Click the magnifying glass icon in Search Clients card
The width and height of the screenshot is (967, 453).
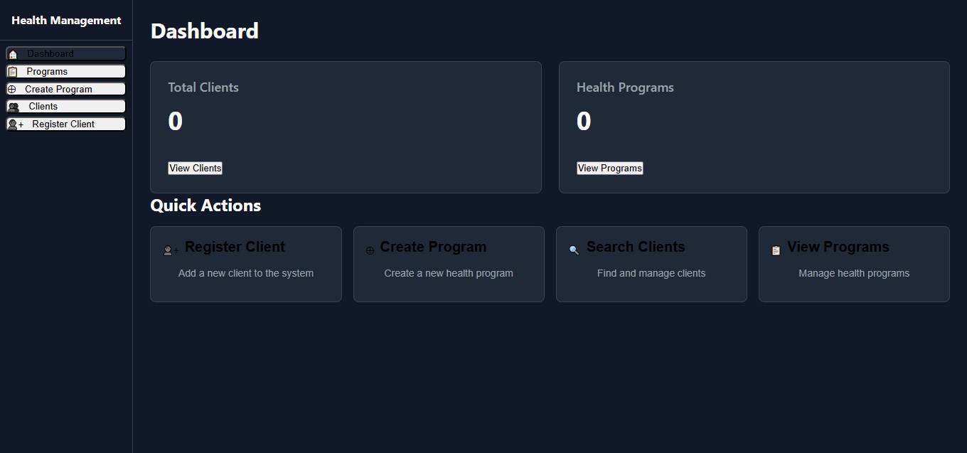575,250
